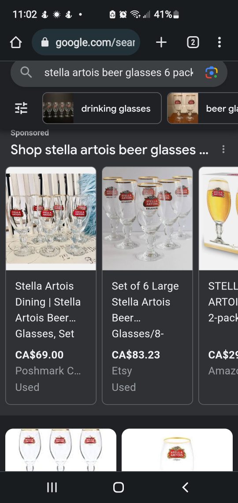Tap the Android back navigation button
Image resolution: width=238 pixels, height=503 pixels.
(185, 487)
